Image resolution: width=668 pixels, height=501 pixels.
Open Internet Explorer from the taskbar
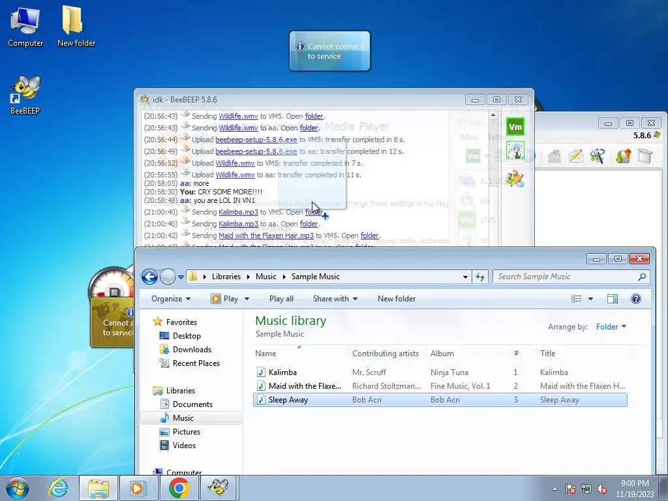(58, 488)
